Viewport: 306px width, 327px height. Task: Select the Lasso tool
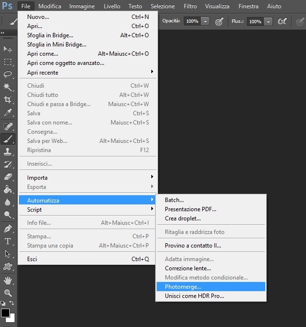point(8,74)
